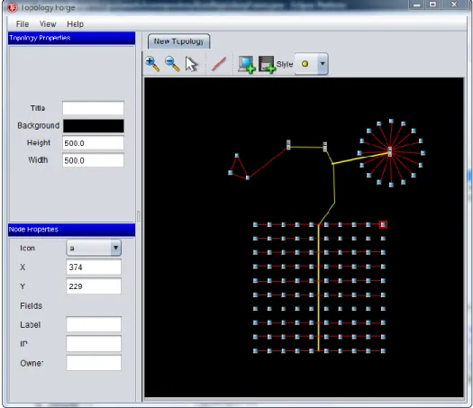Select the bottom-right node of the grid
The width and height of the screenshot is (473, 408).
(x=383, y=350)
